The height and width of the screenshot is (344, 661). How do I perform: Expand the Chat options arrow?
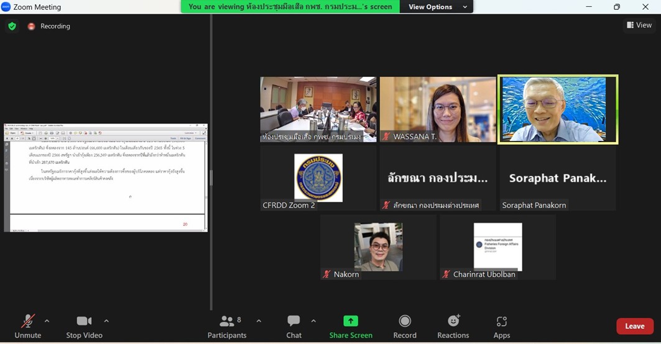coord(313,321)
